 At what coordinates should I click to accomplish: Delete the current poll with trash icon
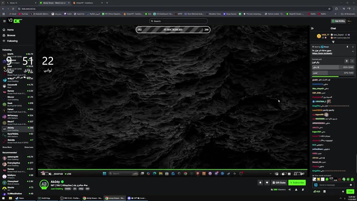(x=347, y=61)
